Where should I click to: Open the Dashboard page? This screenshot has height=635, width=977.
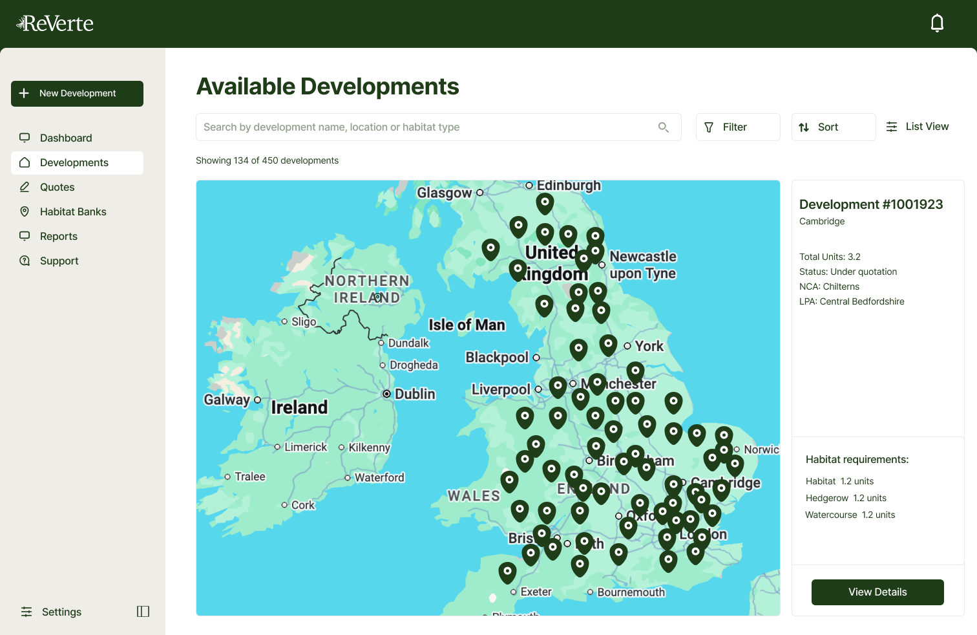66,138
